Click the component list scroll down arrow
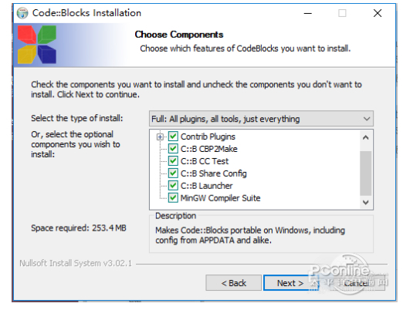Viewport: 403px width, 310px height. (366, 202)
